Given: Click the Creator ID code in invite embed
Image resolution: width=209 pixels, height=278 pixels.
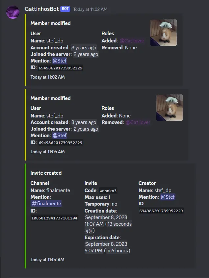Looking at the screenshot, I should coord(161,211).
